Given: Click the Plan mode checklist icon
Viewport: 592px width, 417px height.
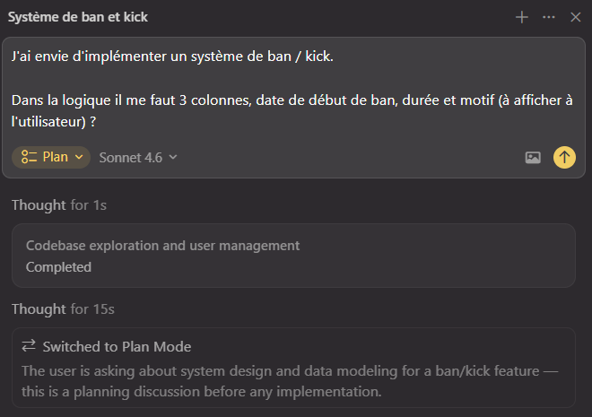Looking at the screenshot, I should click(30, 157).
